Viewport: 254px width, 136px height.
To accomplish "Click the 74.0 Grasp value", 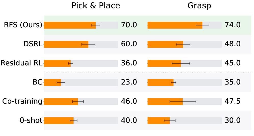I will pyautogui.click(x=233, y=25).
